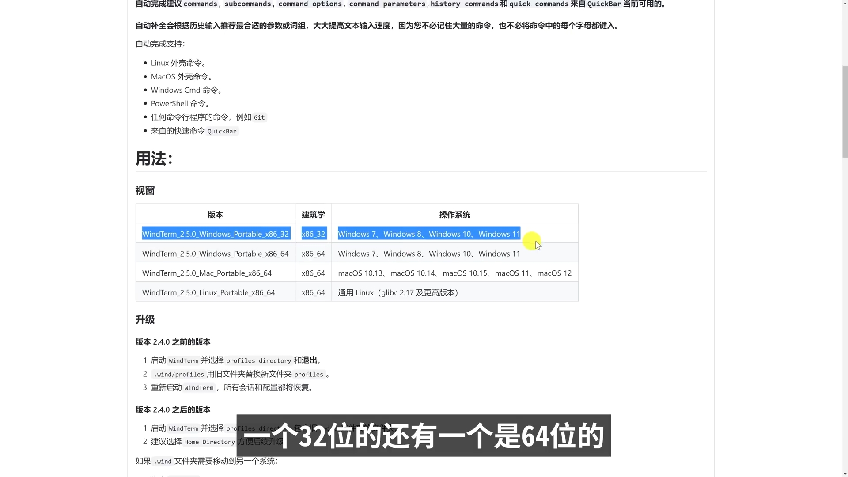This screenshot has width=848, height=477.
Task: Click the .wind/profiles code snippet
Action: pos(178,374)
